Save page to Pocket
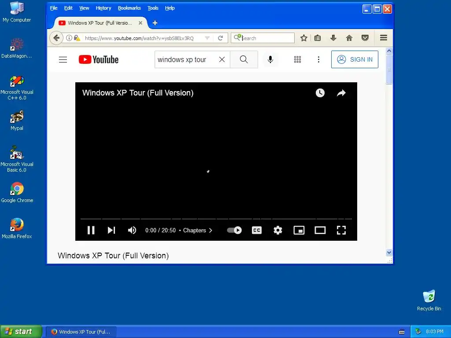 coord(365,38)
